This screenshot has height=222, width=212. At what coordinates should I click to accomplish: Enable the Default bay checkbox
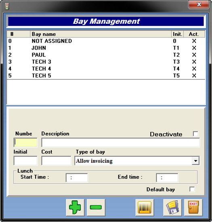click(x=192, y=189)
